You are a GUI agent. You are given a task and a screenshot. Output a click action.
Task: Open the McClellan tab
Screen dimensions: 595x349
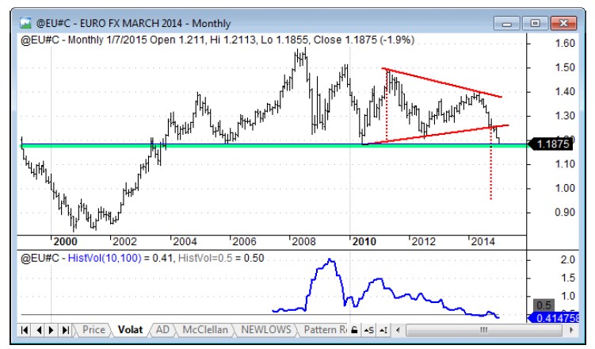205,330
